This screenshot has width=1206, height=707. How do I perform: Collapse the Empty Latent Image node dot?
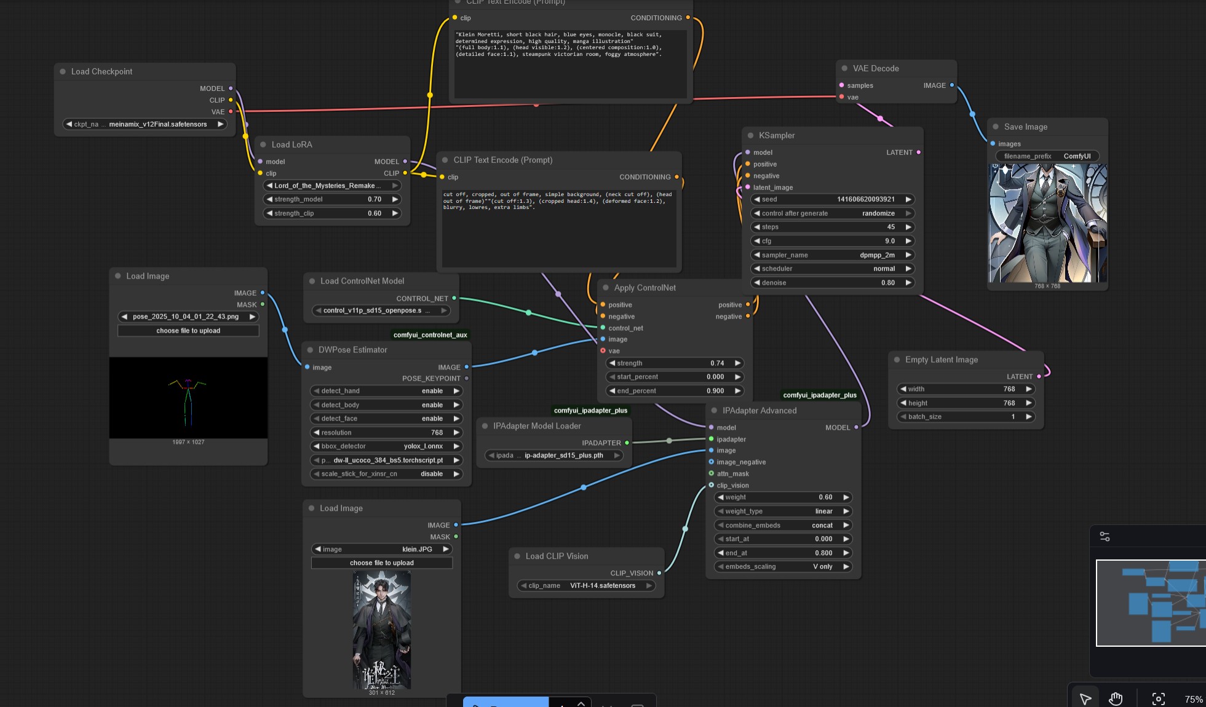(897, 360)
